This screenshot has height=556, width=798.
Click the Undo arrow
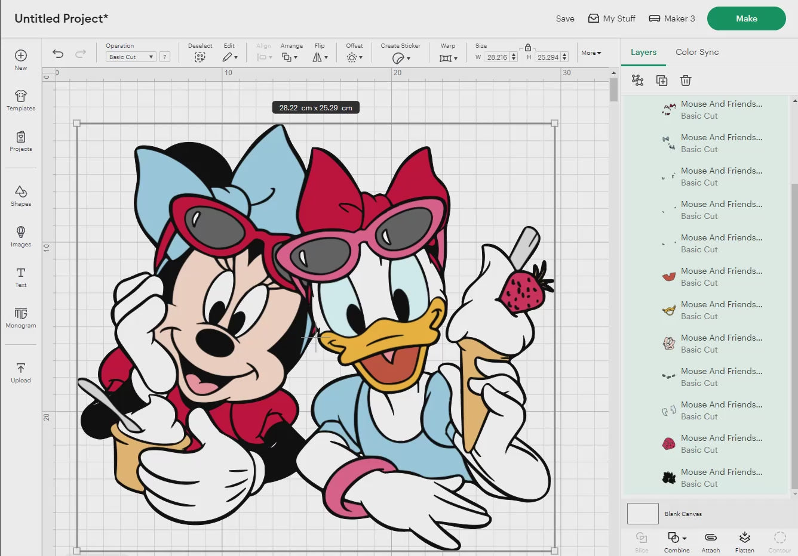(x=58, y=54)
